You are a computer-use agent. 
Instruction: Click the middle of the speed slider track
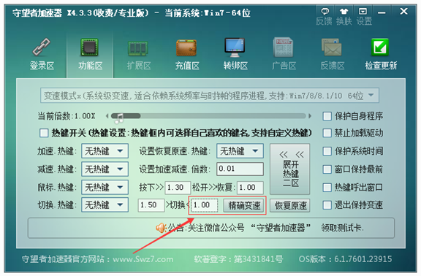pyautogui.click(x=208, y=116)
